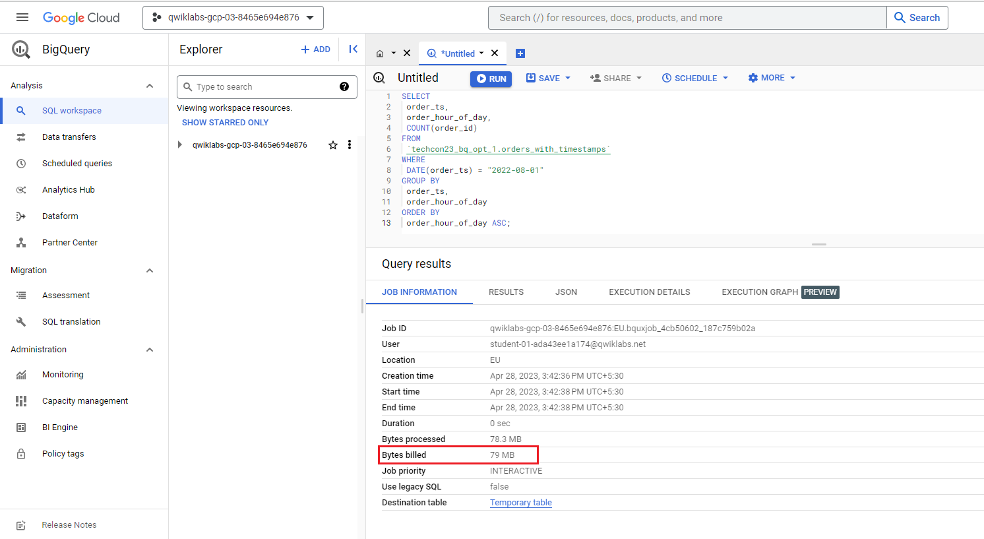Open Partner Center
Screen dimensions: 984x539
coord(84,243)
